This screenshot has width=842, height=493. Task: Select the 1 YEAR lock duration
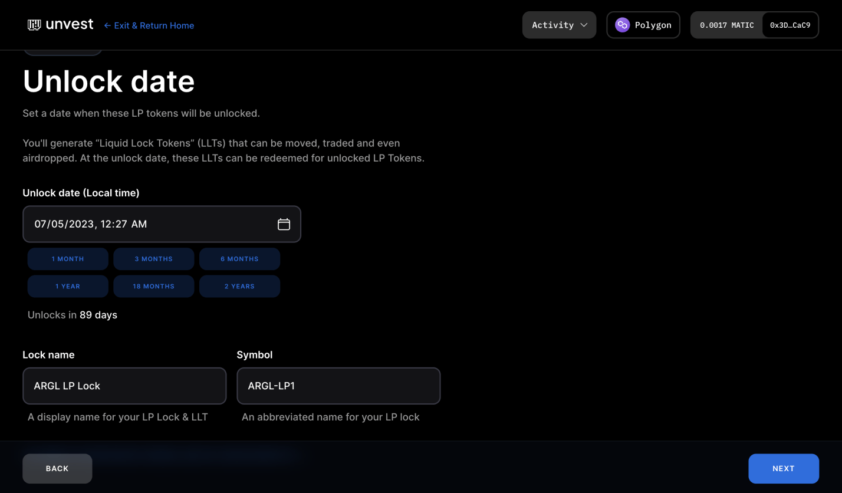67,286
